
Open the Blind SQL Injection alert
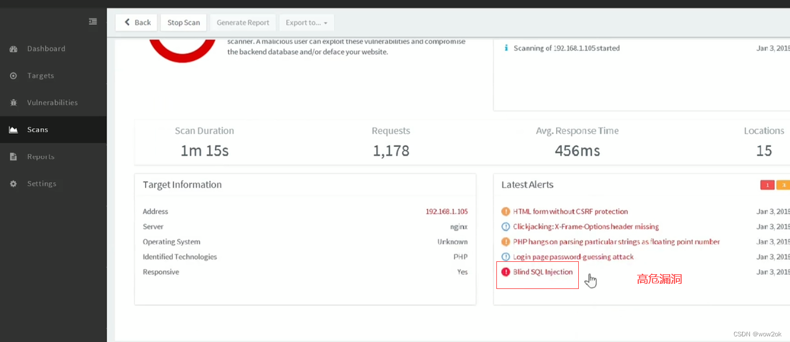(x=543, y=272)
